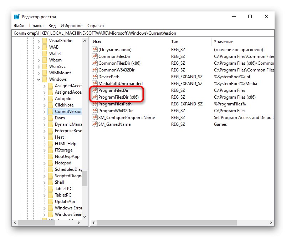
Task: Click the ab icon of DevicePath
Action: pos(95,76)
